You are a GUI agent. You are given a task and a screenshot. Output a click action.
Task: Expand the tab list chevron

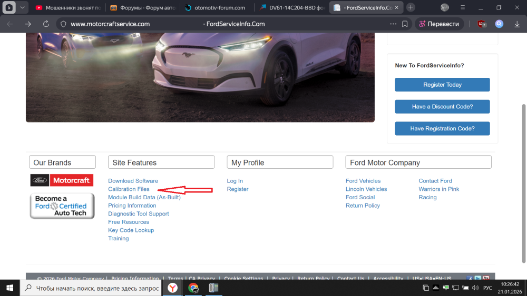pyautogui.click(x=23, y=7)
